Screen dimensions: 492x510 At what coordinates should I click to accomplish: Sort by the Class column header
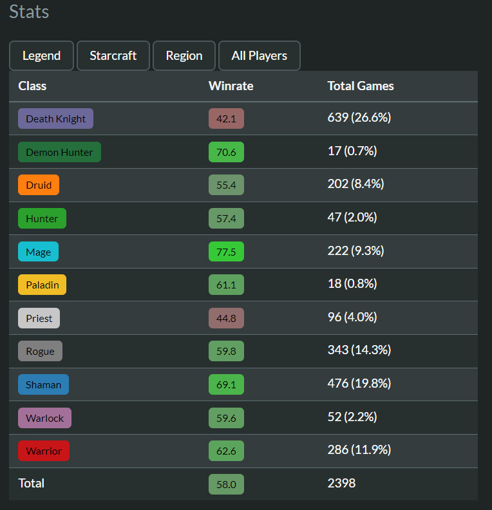click(32, 86)
